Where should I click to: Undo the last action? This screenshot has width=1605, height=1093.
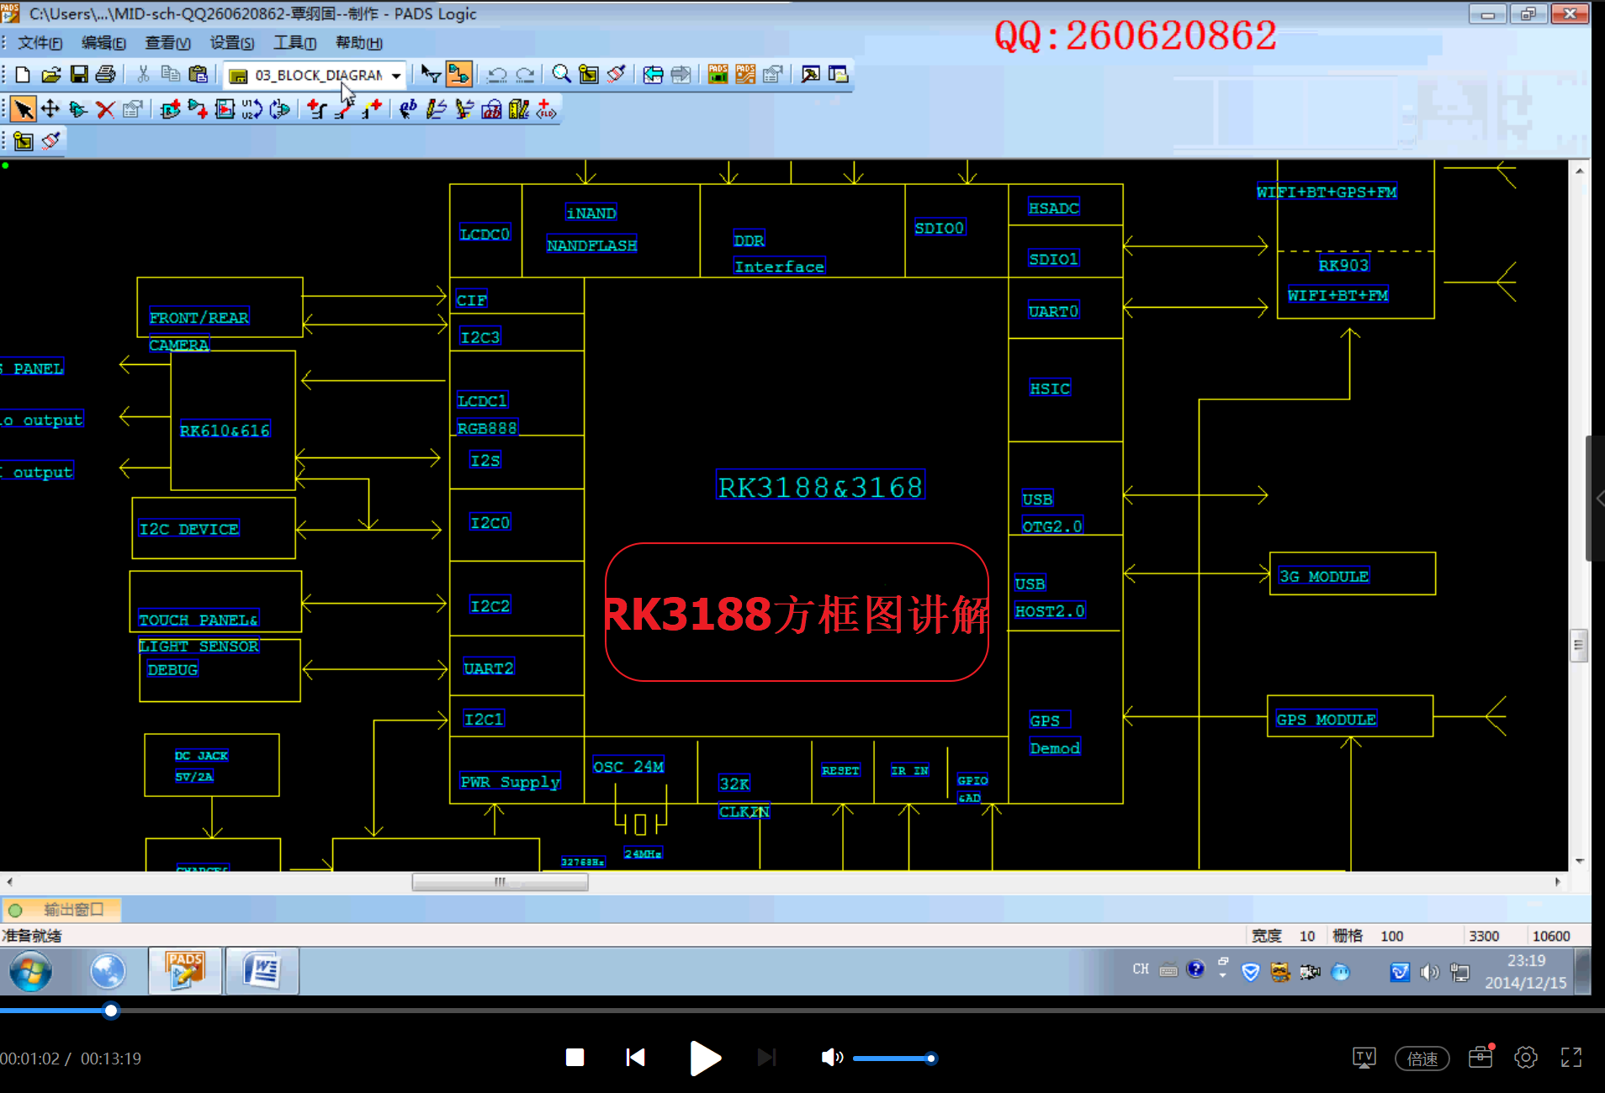(x=497, y=75)
